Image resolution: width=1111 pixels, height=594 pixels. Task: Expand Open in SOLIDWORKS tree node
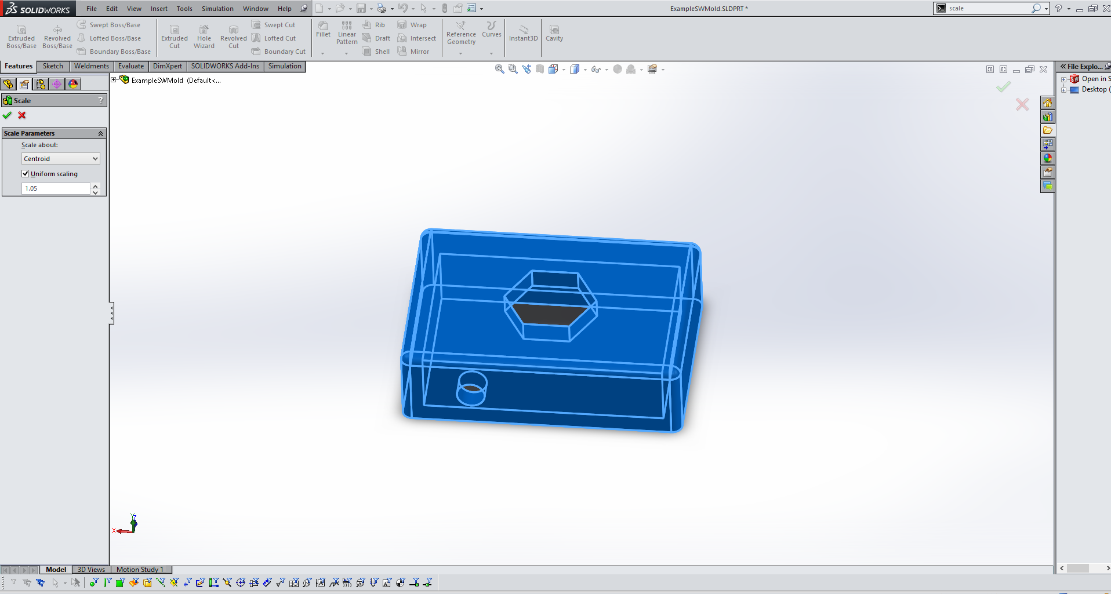1064,79
